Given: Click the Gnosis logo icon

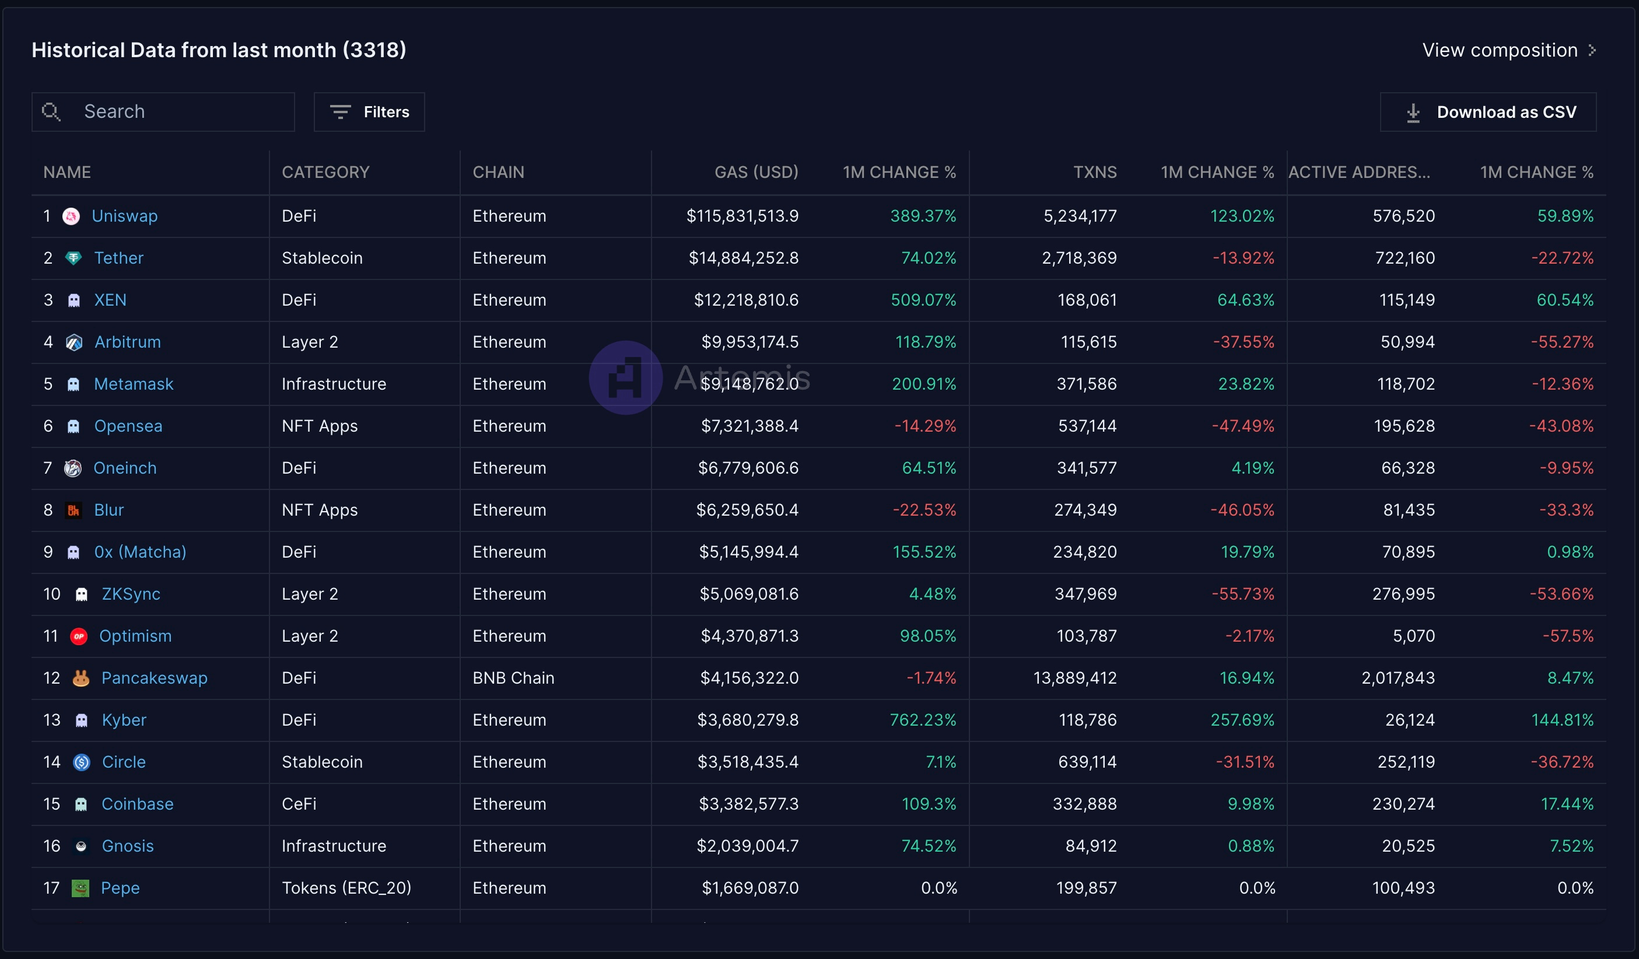Looking at the screenshot, I should click(81, 846).
